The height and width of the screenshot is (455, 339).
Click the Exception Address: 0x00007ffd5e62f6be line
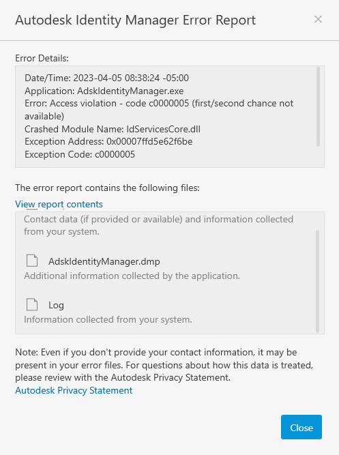(108, 141)
